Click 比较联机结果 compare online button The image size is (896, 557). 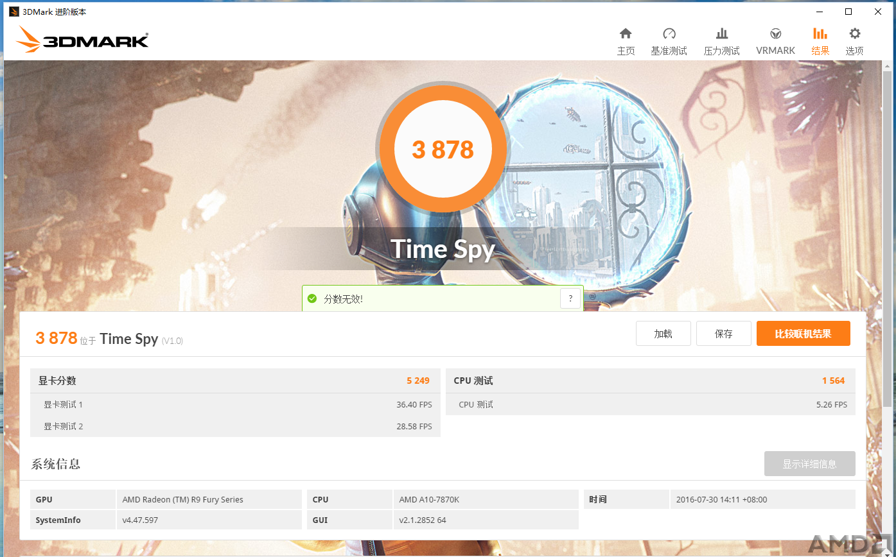pos(804,334)
